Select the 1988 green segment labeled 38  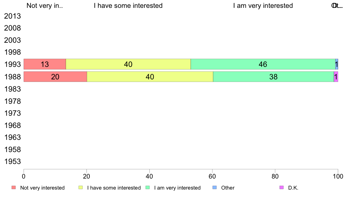273,77
